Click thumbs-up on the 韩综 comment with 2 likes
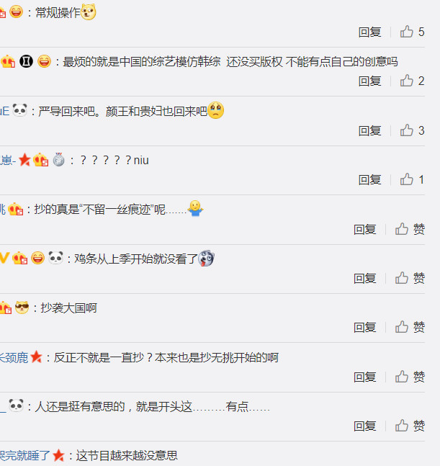 coord(412,81)
